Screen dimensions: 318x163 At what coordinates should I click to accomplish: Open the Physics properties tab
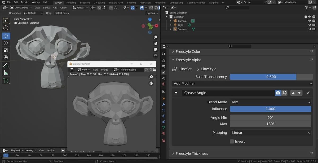(164, 116)
